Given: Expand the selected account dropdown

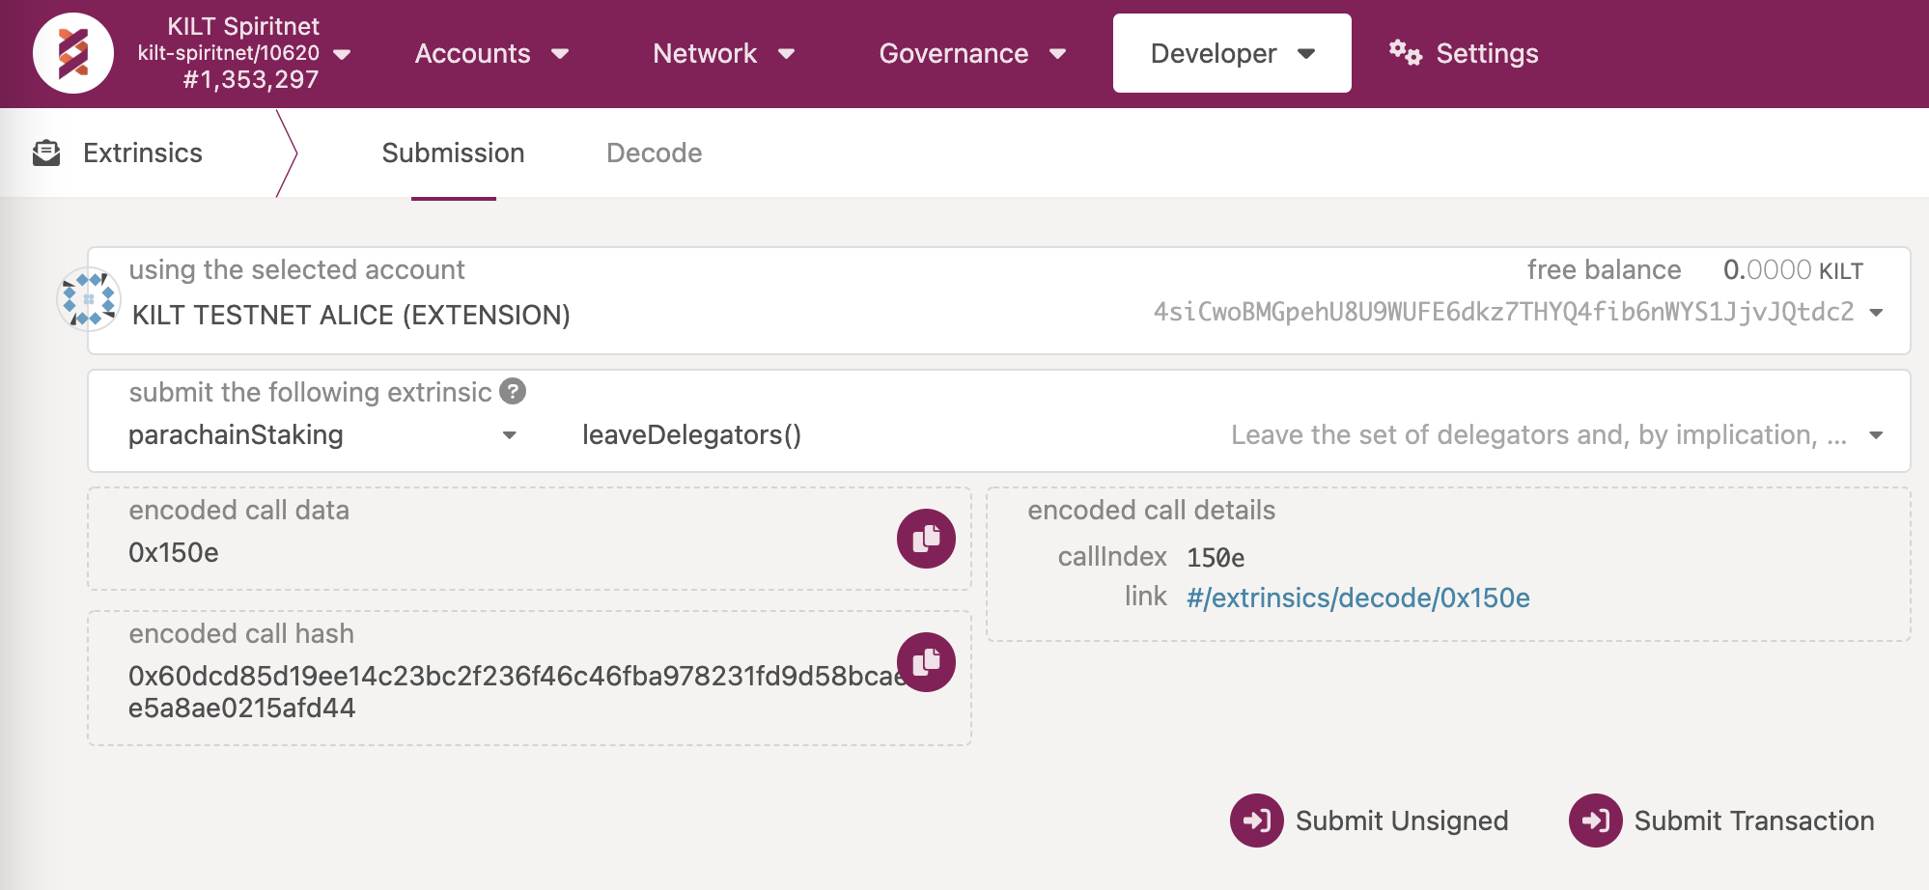Looking at the screenshot, I should coord(1876,313).
